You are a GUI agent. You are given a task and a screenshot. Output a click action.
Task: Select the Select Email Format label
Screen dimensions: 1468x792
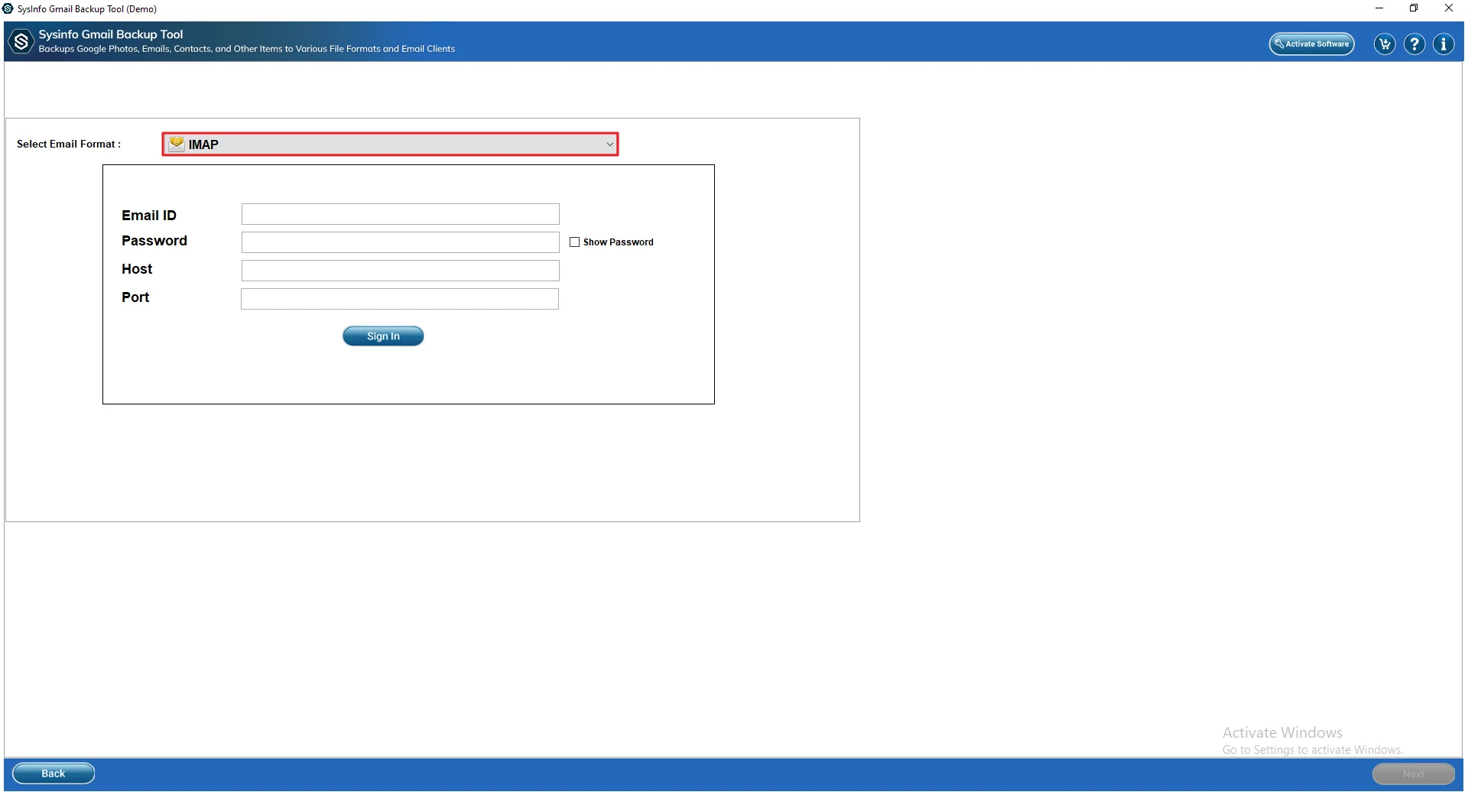pos(68,144)
